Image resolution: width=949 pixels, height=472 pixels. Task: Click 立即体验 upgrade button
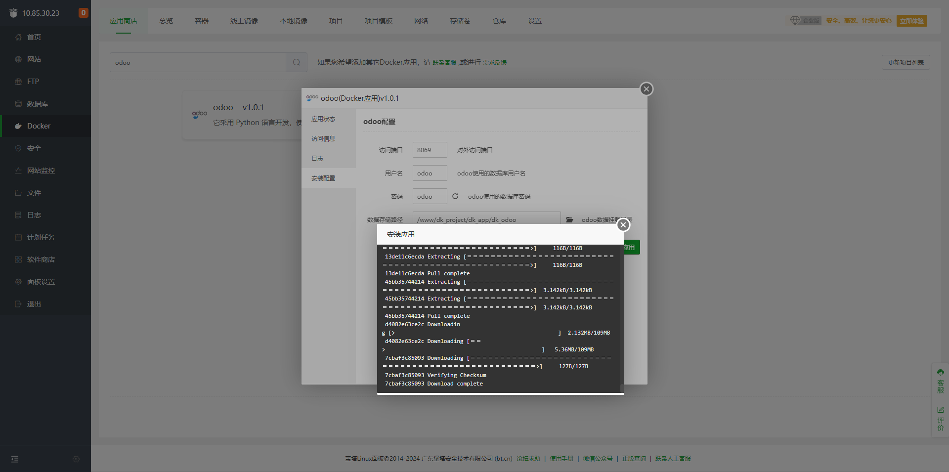[911, 21]
